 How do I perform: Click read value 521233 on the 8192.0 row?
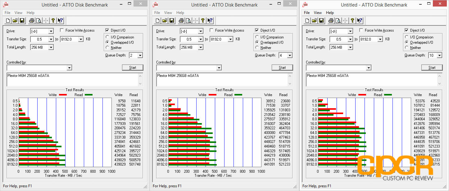click(x=284, y=164)
